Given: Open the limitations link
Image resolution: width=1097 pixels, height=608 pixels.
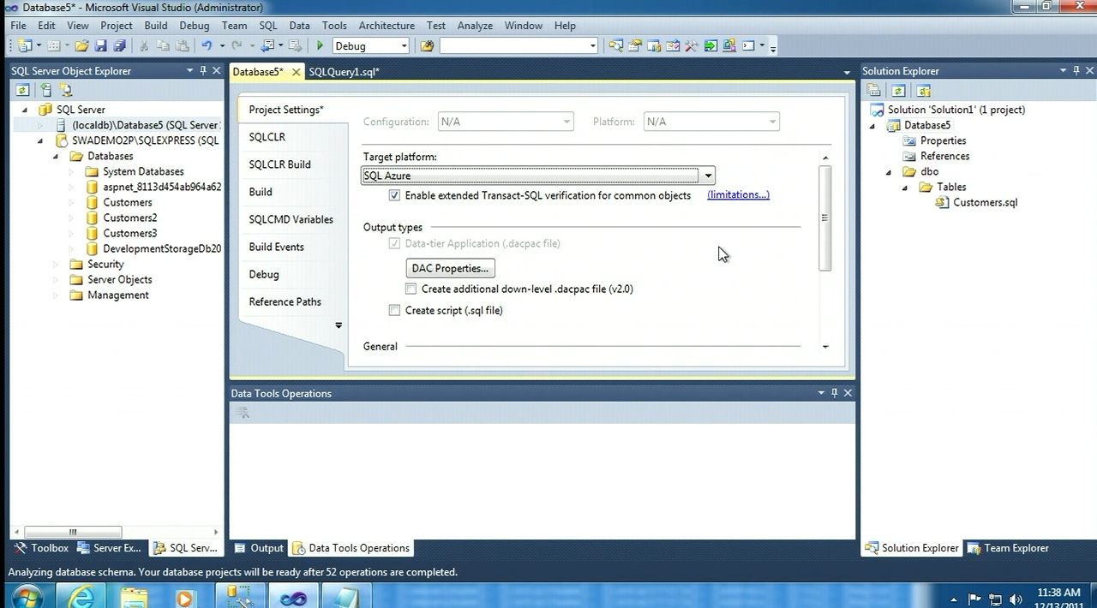Looking at the screenshot, I should tap(738, 195).
